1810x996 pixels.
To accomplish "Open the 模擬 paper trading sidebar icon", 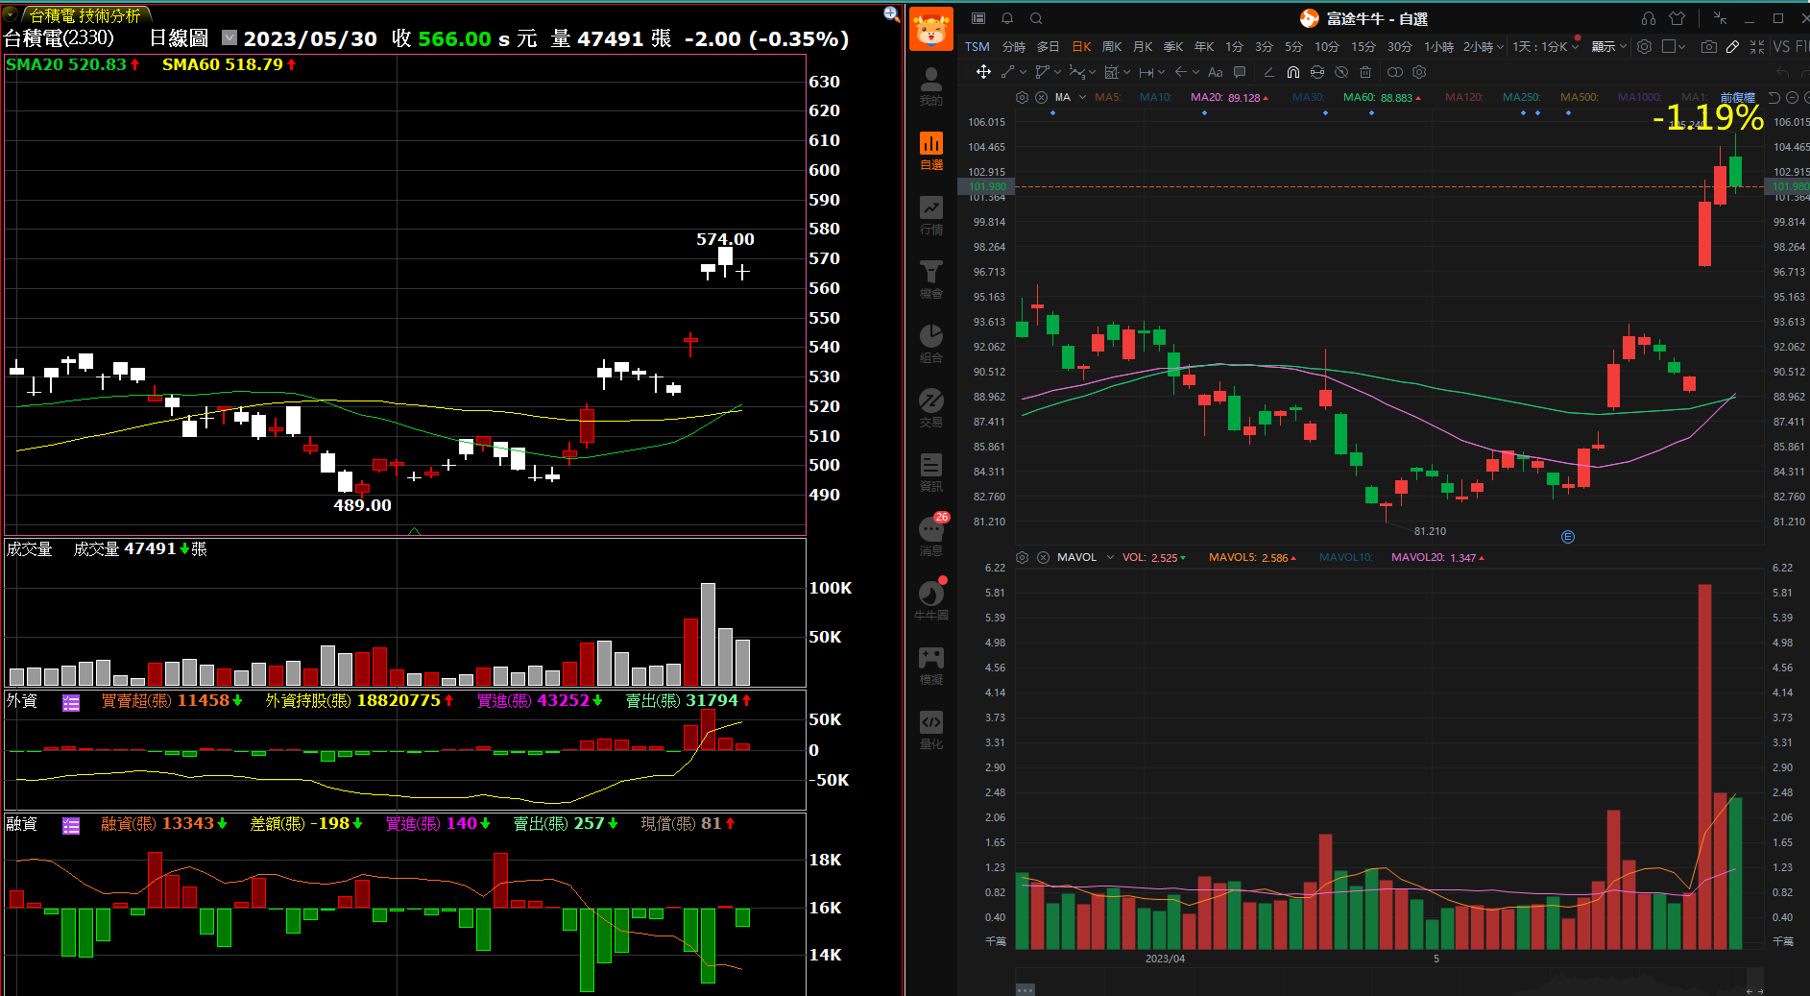I will tap(930, 666).
